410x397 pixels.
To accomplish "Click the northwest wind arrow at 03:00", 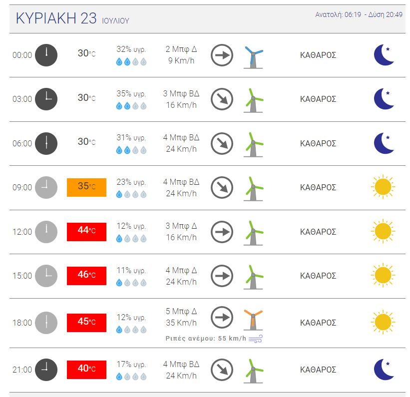I will pos(222,99).
